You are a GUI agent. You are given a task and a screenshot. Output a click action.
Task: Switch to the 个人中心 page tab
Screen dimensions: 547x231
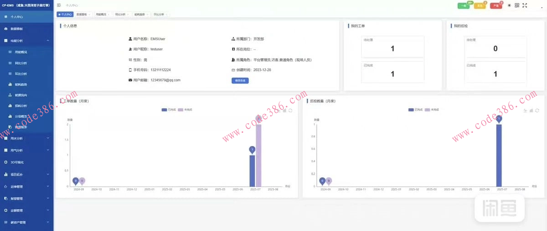coord(65,15)
